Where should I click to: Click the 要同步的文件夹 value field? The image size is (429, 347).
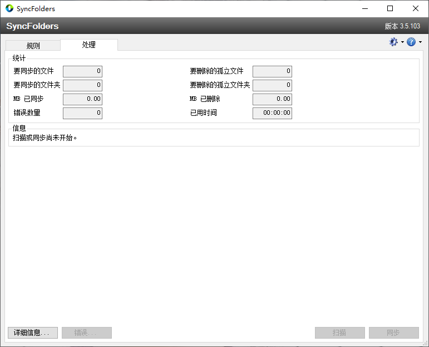[x=82, y=85]
